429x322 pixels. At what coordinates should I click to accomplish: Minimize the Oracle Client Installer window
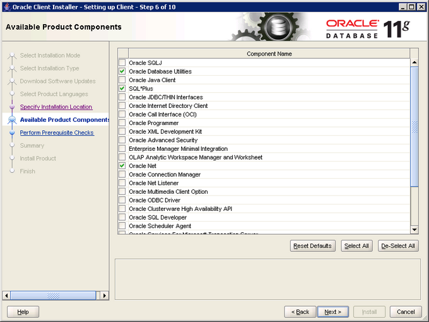(x=403, y=7)
